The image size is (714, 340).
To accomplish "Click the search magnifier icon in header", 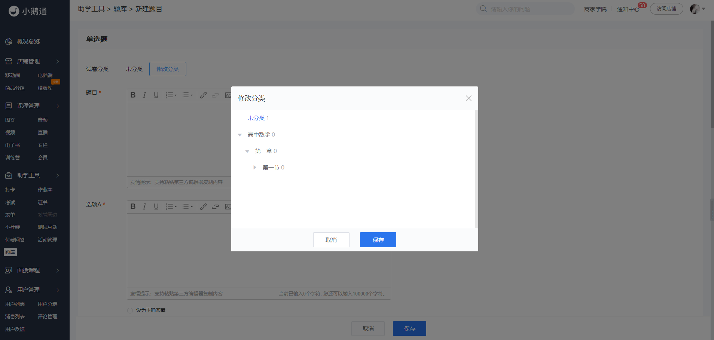I will click(483, 9).
